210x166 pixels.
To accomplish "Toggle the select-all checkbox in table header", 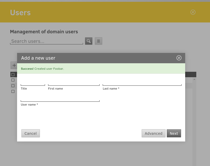I will pos(13,75).
